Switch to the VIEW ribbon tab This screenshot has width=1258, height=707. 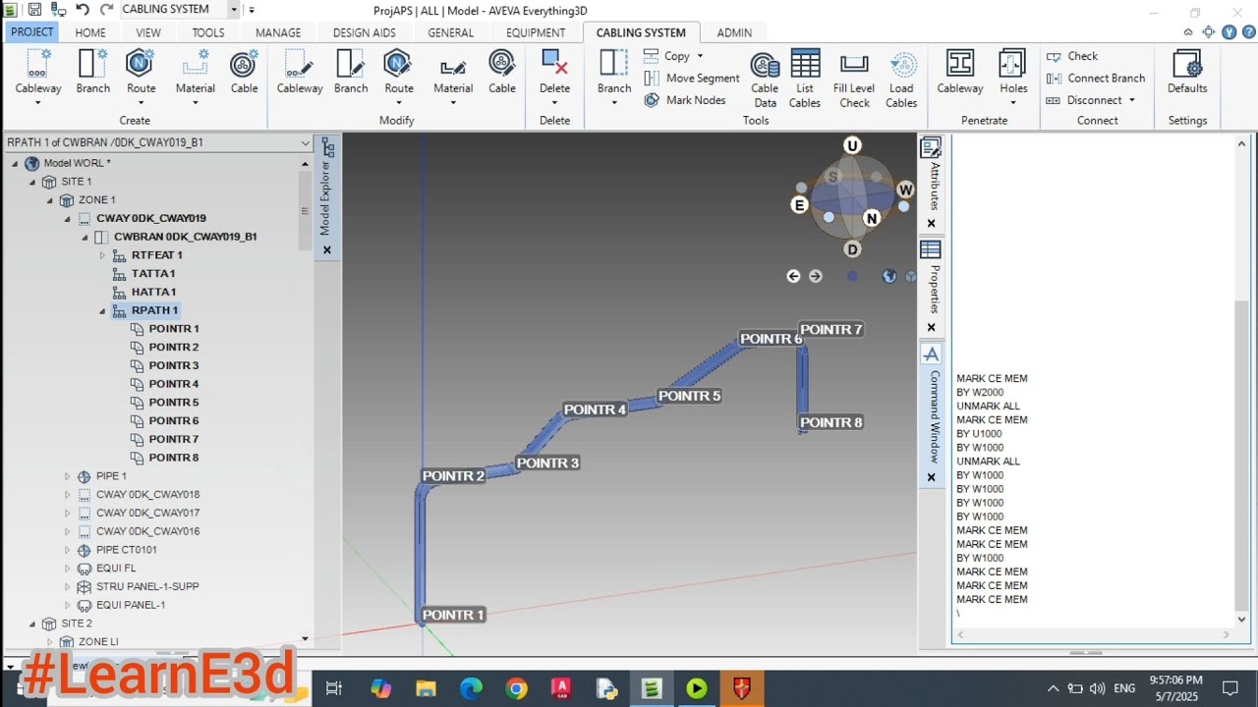(x=148, y=32)
